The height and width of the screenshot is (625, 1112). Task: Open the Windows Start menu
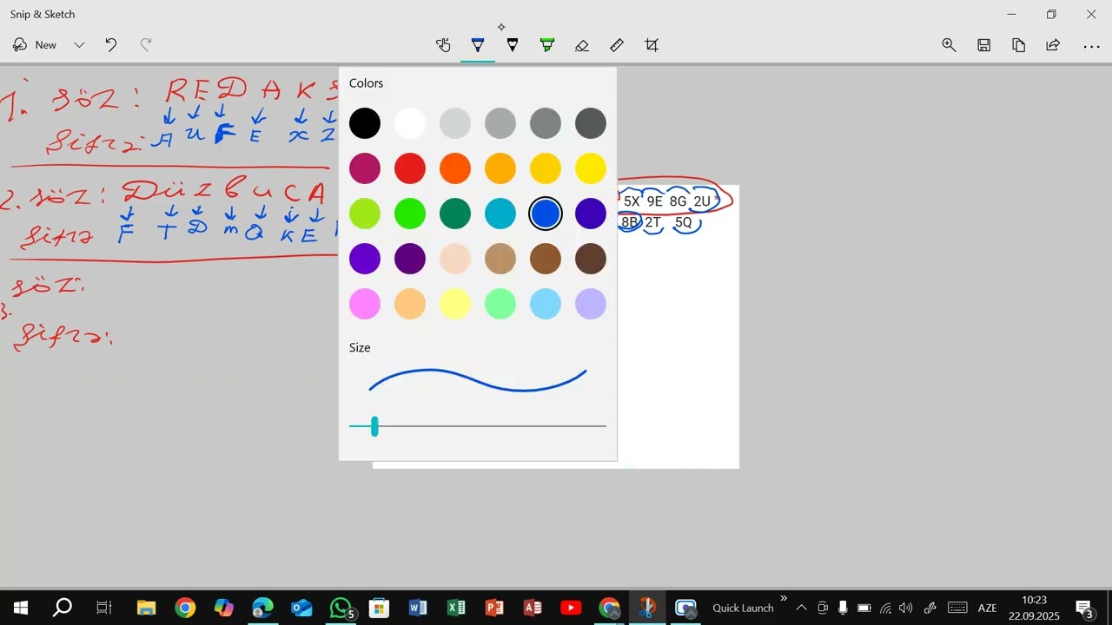coord(21,608)
